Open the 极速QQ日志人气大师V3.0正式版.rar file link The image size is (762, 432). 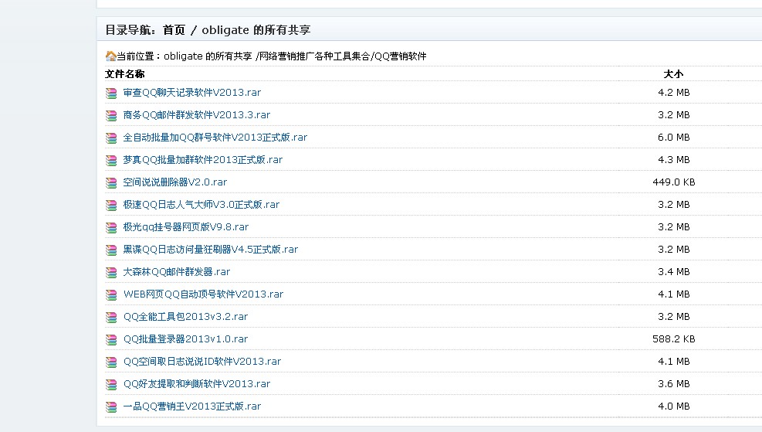point(202,205)
